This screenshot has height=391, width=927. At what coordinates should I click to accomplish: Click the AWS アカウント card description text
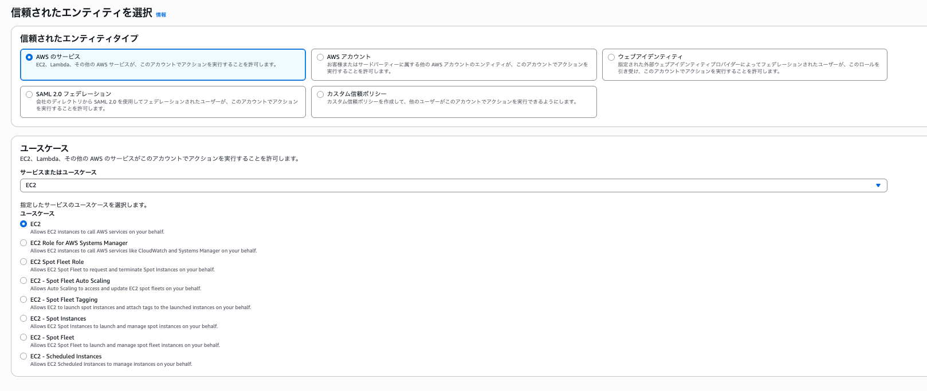(457, 68)
